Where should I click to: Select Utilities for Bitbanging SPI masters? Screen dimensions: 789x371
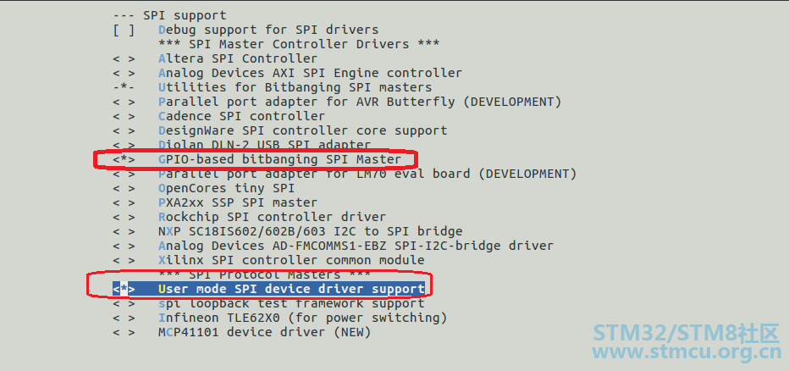coord(273,87)
